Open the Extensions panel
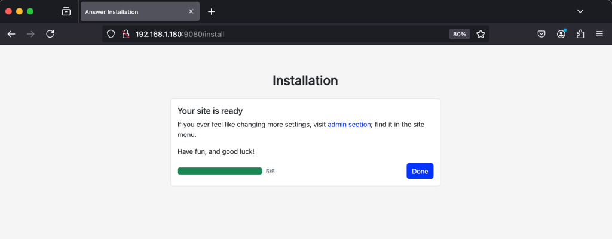 [x=580, y=34]
